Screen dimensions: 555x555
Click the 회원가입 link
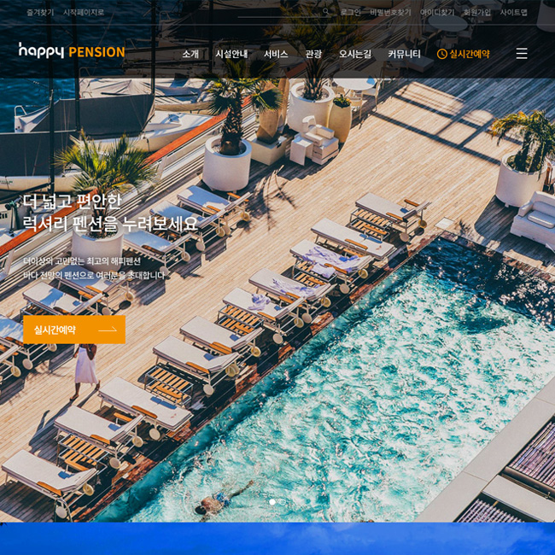coord(477,13)
